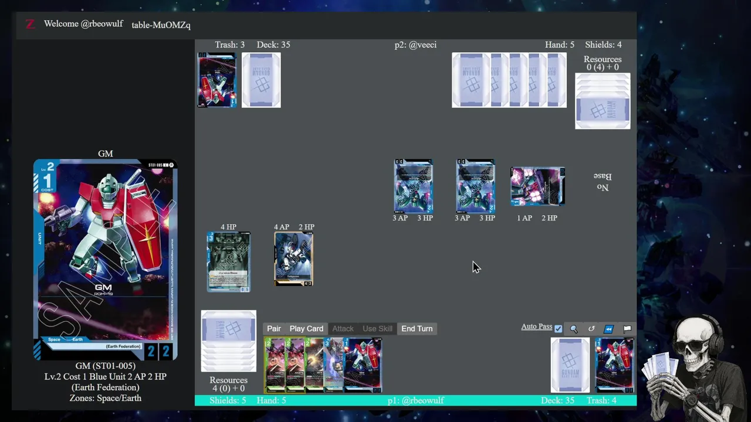Click the large GM card preview
The width and height of the screenshot is (751, 422).
[x=106, y=260]
